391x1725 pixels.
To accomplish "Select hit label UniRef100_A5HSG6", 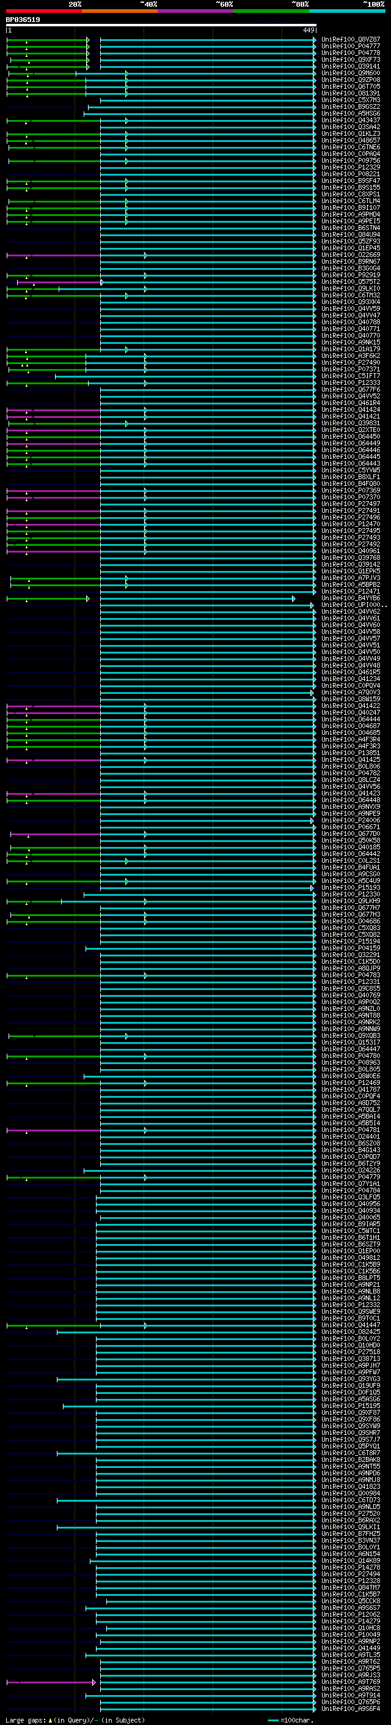I will [351, 114].
